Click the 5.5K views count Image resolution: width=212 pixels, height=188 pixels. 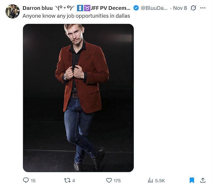(160, 180)
